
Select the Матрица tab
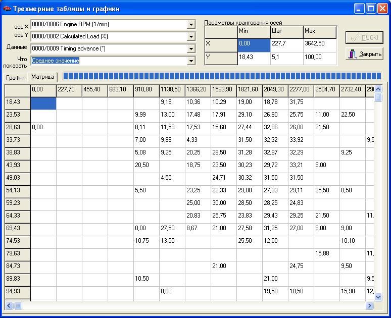tap(42, 77)
